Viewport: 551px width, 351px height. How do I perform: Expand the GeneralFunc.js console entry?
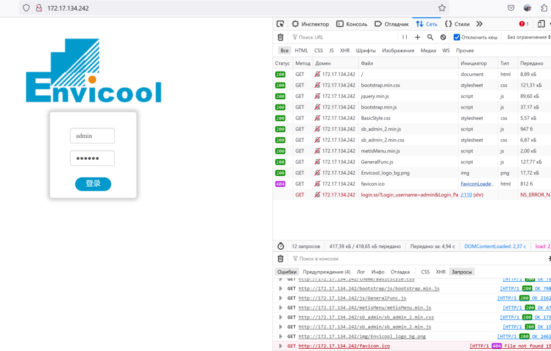pos(281,298)
